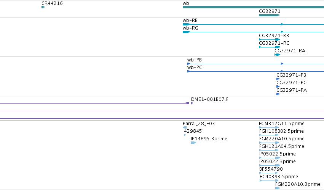Click the wb-PB label text
The height and width of the screenshot is (190, 324).
tap(195, 60)
